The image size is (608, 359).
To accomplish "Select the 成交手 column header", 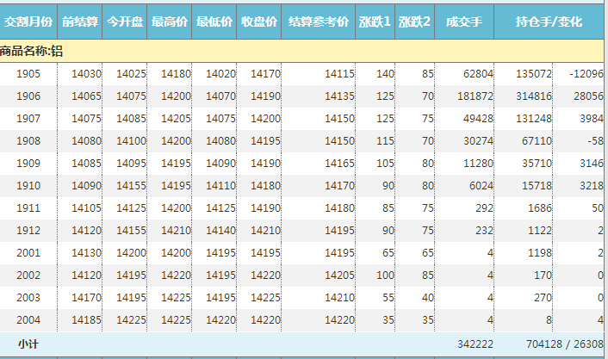I will [464, 21].
